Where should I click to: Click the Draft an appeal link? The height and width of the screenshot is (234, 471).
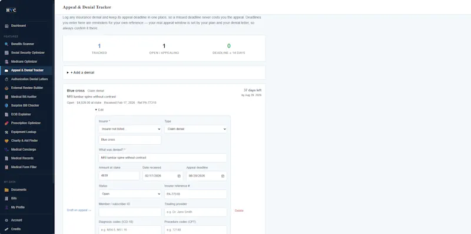click(x=79, y=211)
